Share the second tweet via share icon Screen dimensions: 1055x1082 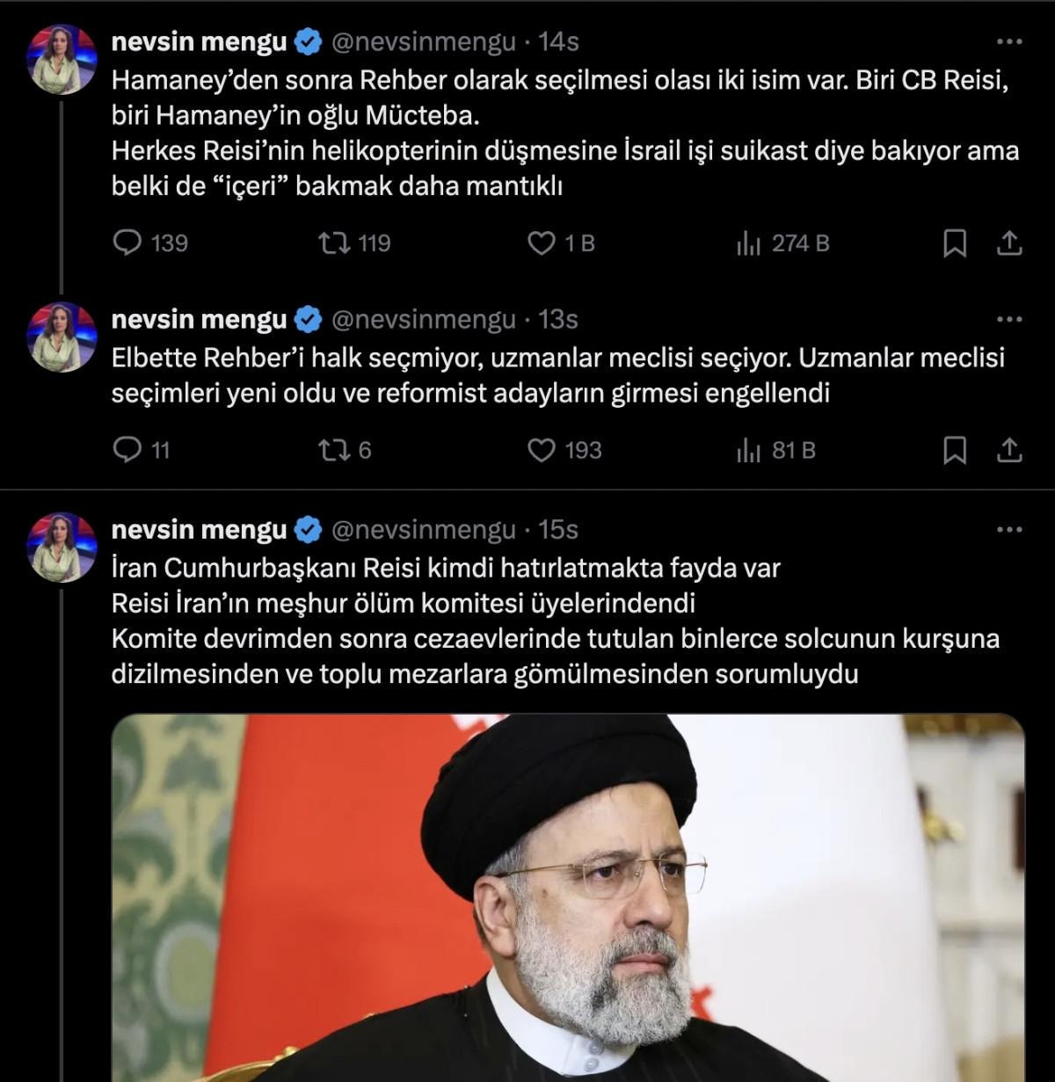click(1009, 451)
